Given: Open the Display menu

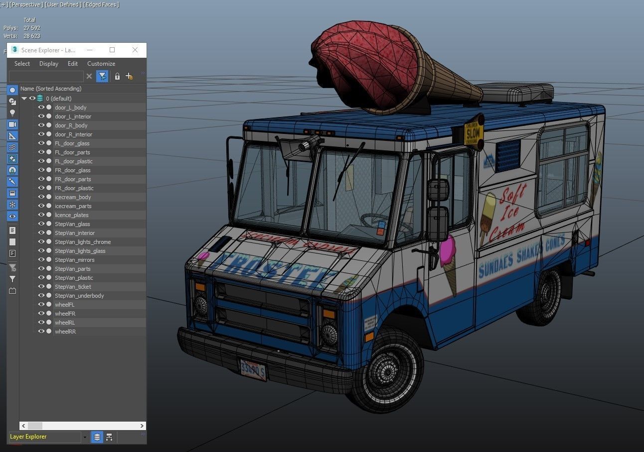Looking at the screenshot, I should click(x=49, y=64).
